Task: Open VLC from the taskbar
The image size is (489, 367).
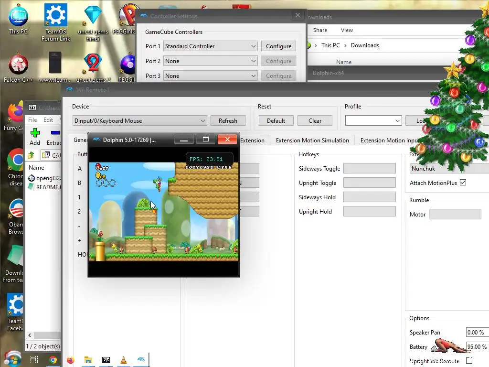Action: pos(124,360)
